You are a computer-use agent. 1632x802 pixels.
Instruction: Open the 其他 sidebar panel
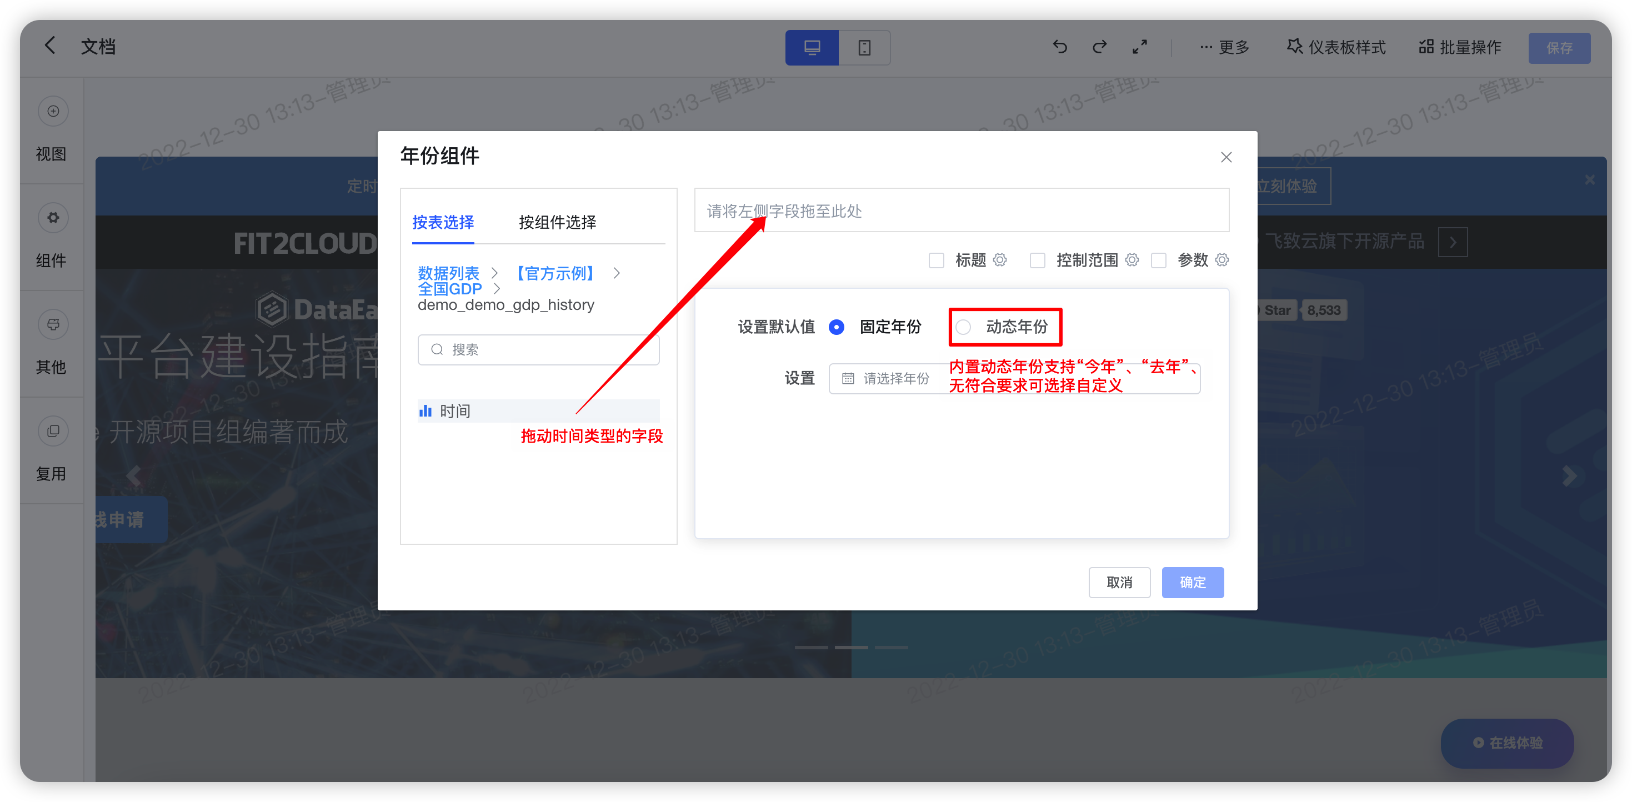(x=52, y=344)
